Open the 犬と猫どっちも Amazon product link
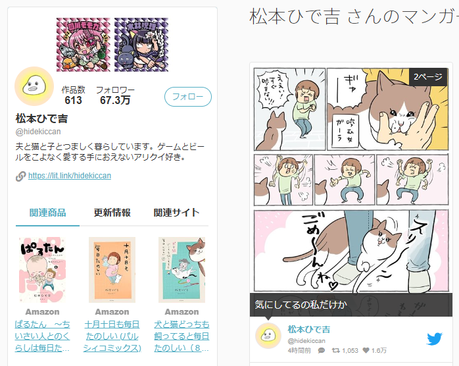This screenshot has width=459, height=366. 181,336
